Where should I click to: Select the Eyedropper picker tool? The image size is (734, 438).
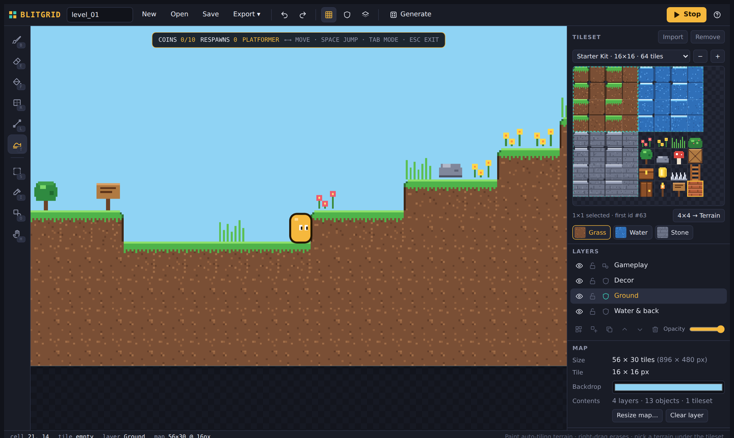[17, 192]
